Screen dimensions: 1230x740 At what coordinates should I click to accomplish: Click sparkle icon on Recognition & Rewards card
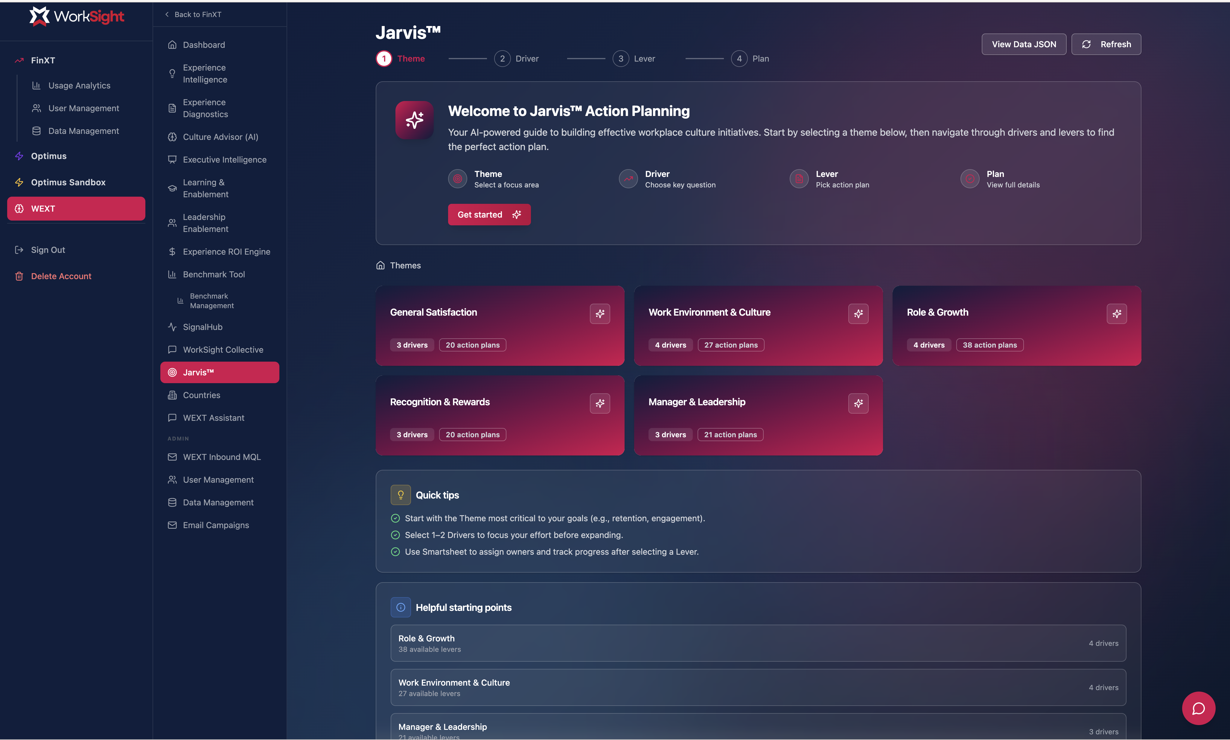coord(600,403)
